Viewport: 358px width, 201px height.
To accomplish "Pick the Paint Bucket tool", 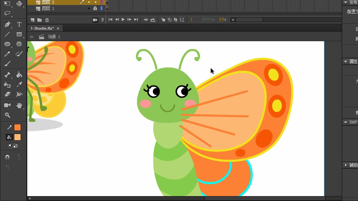I will (19, 75).
